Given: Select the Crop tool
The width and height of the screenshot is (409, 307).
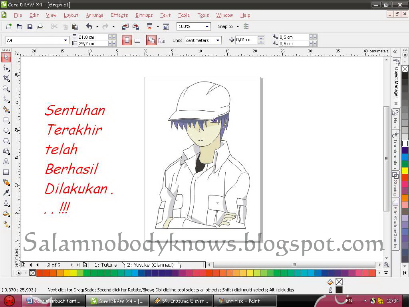Looking at the screenshot, I should (x=6, y=78).
